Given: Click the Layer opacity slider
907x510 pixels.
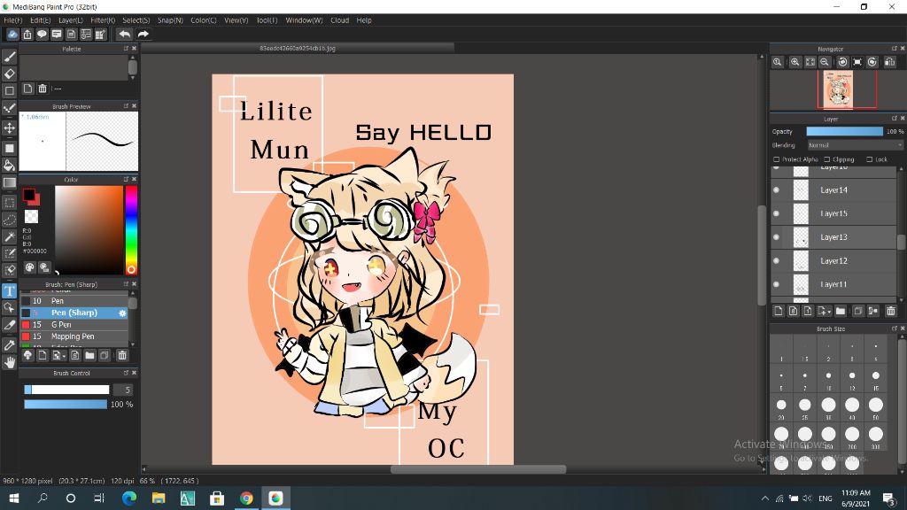Looking at the screenshot, I should (844, 131).
